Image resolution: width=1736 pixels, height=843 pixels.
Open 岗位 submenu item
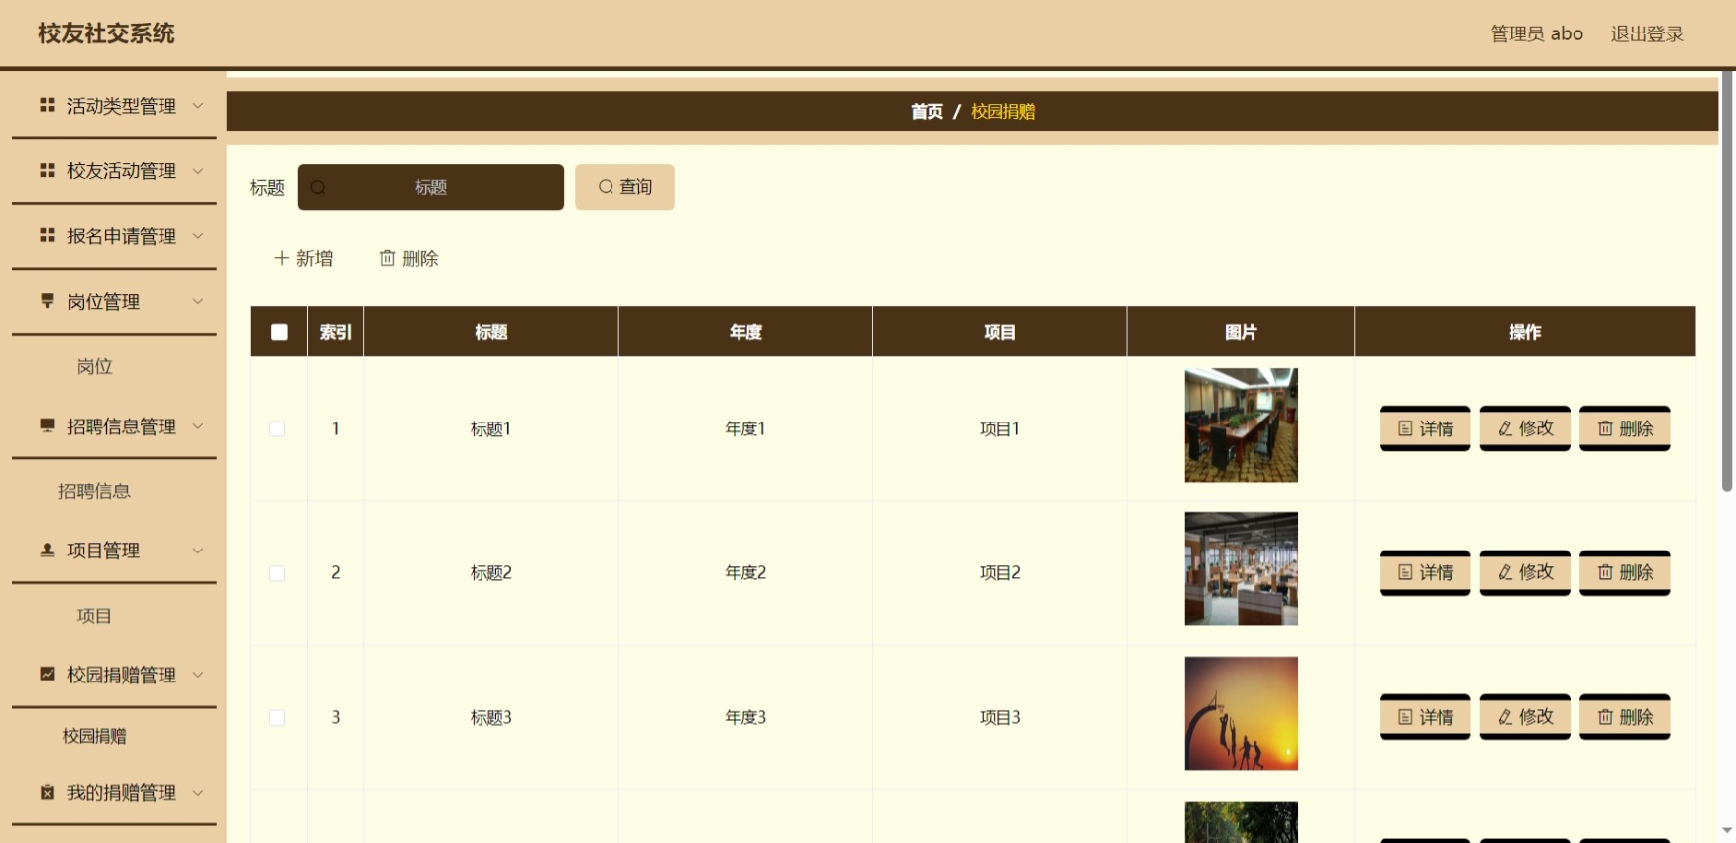pos(95,366)
